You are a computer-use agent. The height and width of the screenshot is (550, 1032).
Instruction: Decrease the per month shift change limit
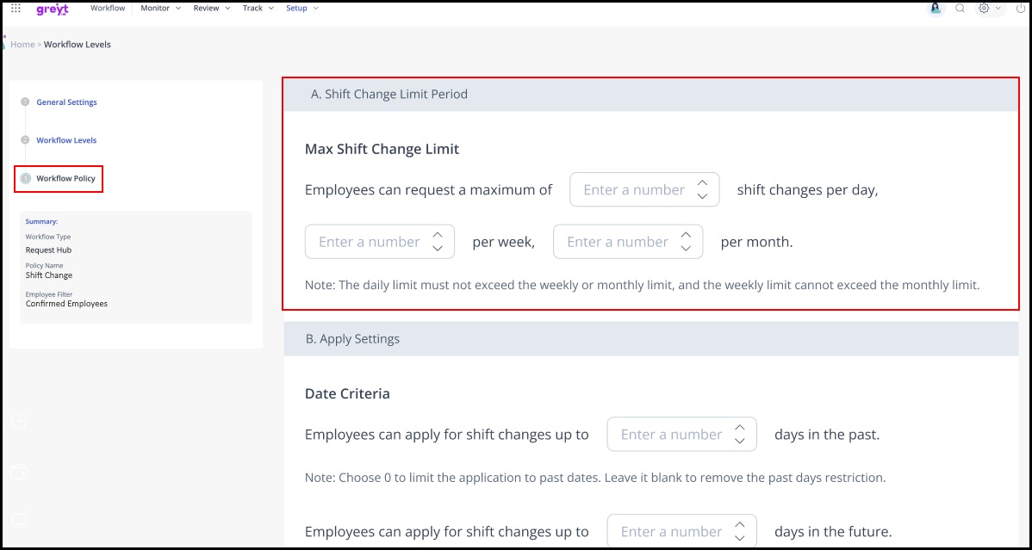coord(686,249)
